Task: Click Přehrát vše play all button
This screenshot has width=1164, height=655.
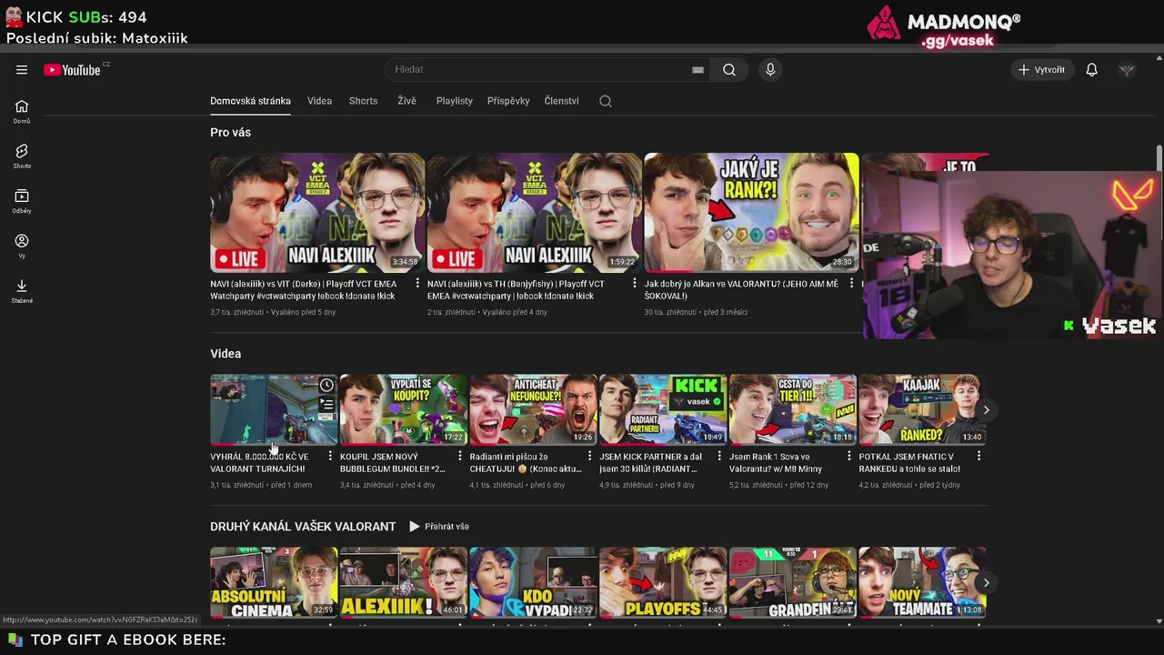Action: point(439,527)
